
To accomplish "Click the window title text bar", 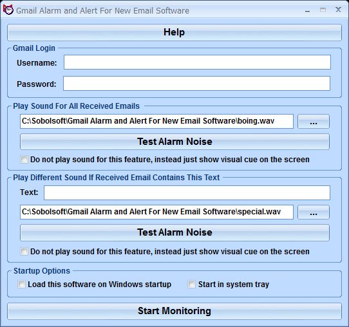I will (x=102, y=11).
